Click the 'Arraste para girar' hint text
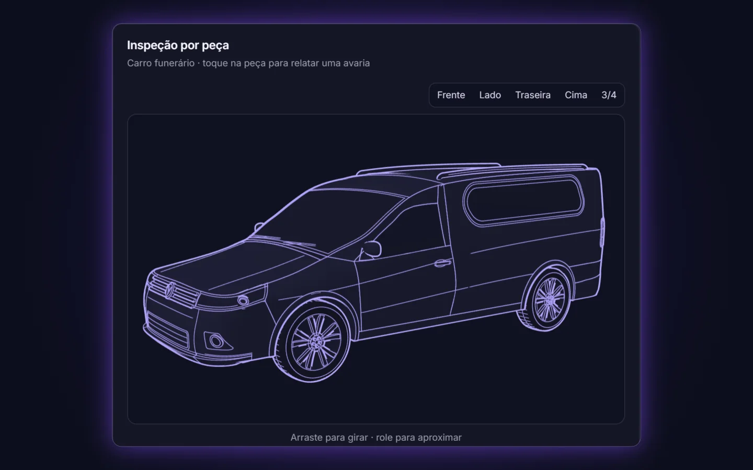Image resolution: width=753 pixels, height=470 pixels. 329,438
